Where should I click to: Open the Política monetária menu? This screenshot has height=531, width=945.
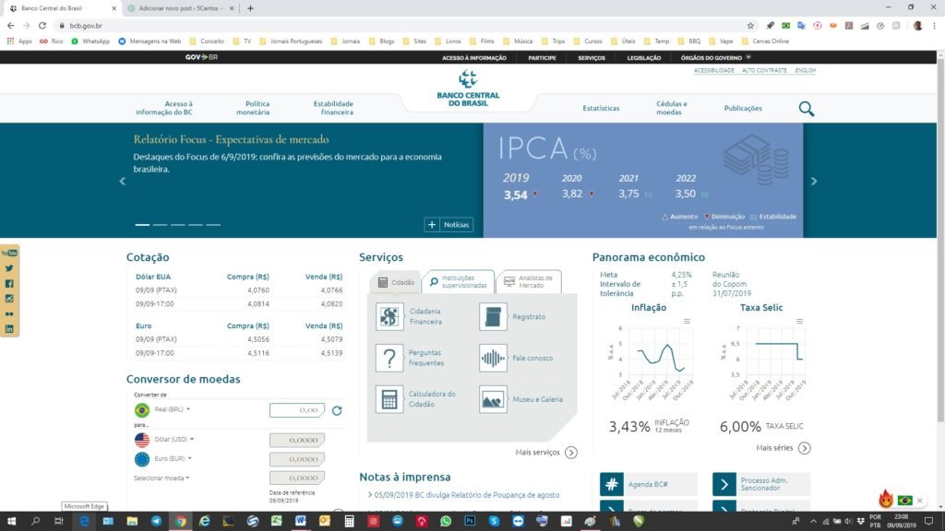click(x=253, y=109)
